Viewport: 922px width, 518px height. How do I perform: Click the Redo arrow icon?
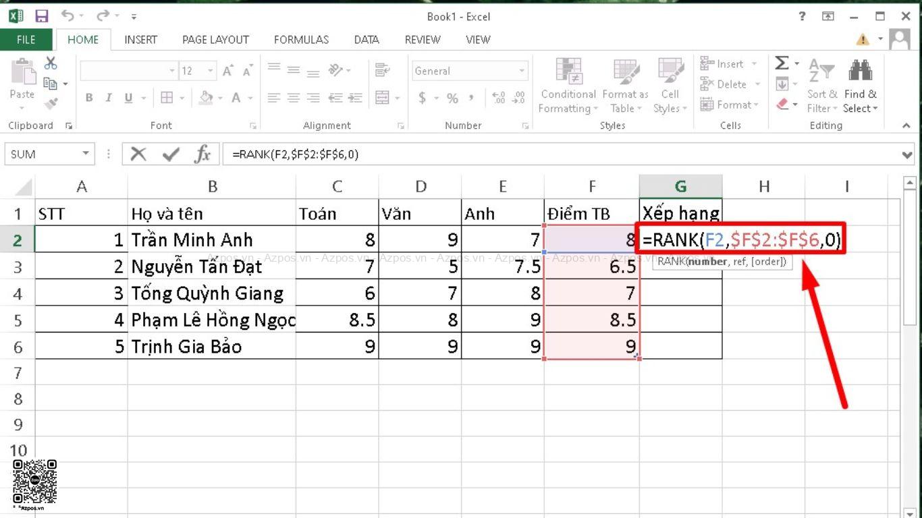click(103, 16)
